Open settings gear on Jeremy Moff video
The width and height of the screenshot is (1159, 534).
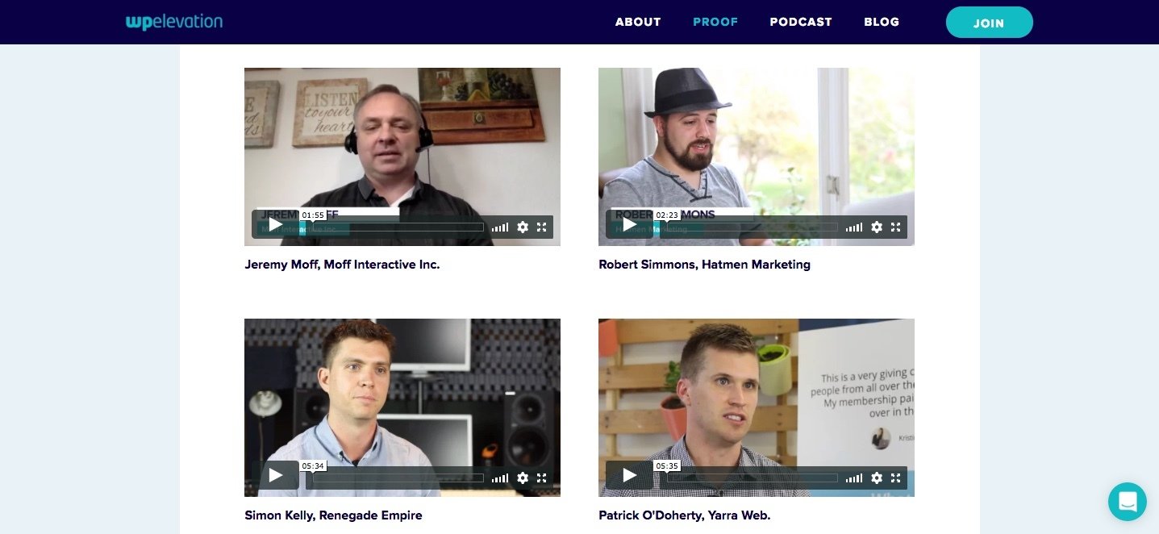(523, 227)
